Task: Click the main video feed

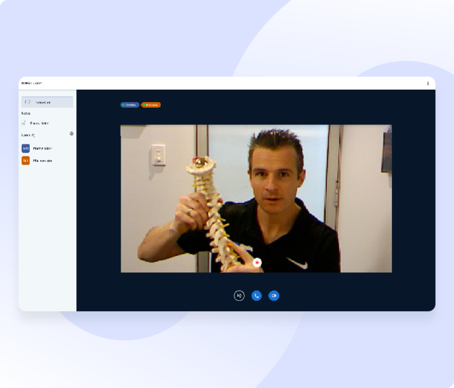Action: click(256, 199)
